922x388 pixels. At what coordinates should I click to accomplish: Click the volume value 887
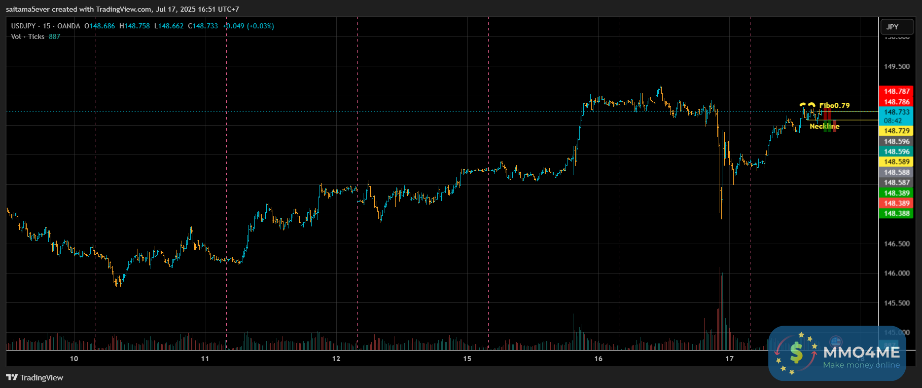click(54, 36)
